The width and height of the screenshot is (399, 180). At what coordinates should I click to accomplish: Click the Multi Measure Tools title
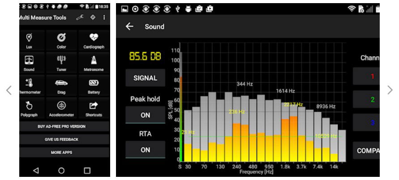pyautogui.click(x=43, y=17)
